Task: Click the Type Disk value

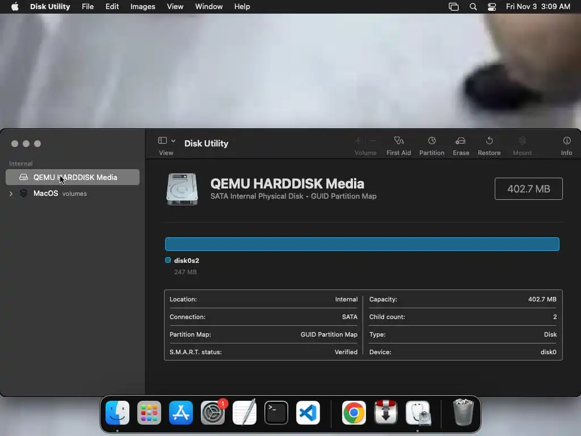Action: 550,334
